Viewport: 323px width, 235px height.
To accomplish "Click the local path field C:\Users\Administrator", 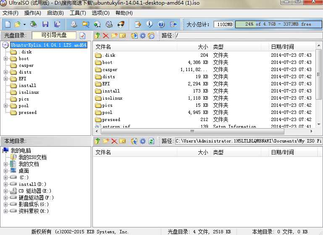I will pyautogui.click(x=248, y=141).
